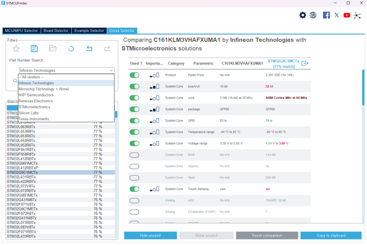This screenshot has width=367, height=245.
Task: Select NXP Semiconductors vendor
Action: [66, 95]
